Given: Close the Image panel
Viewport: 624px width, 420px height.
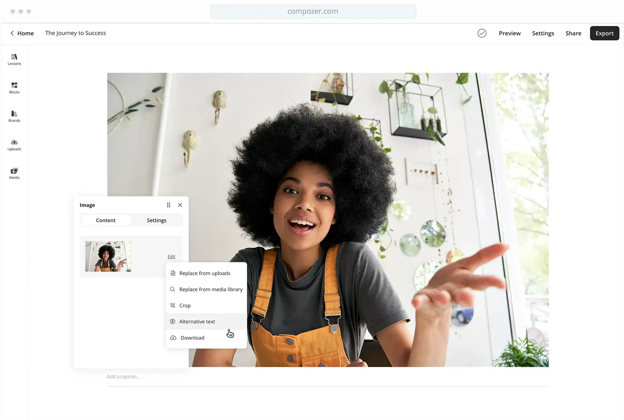Looking at the screenshot, I should tap(180, 205).
